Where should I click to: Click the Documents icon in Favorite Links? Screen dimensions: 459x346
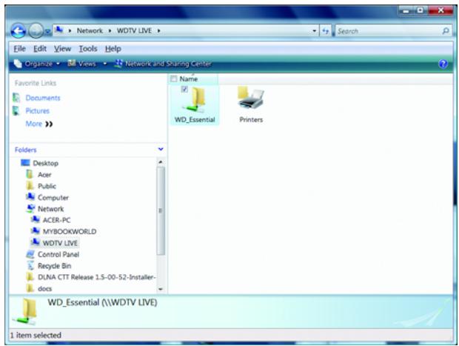click(x=16, y=98)
